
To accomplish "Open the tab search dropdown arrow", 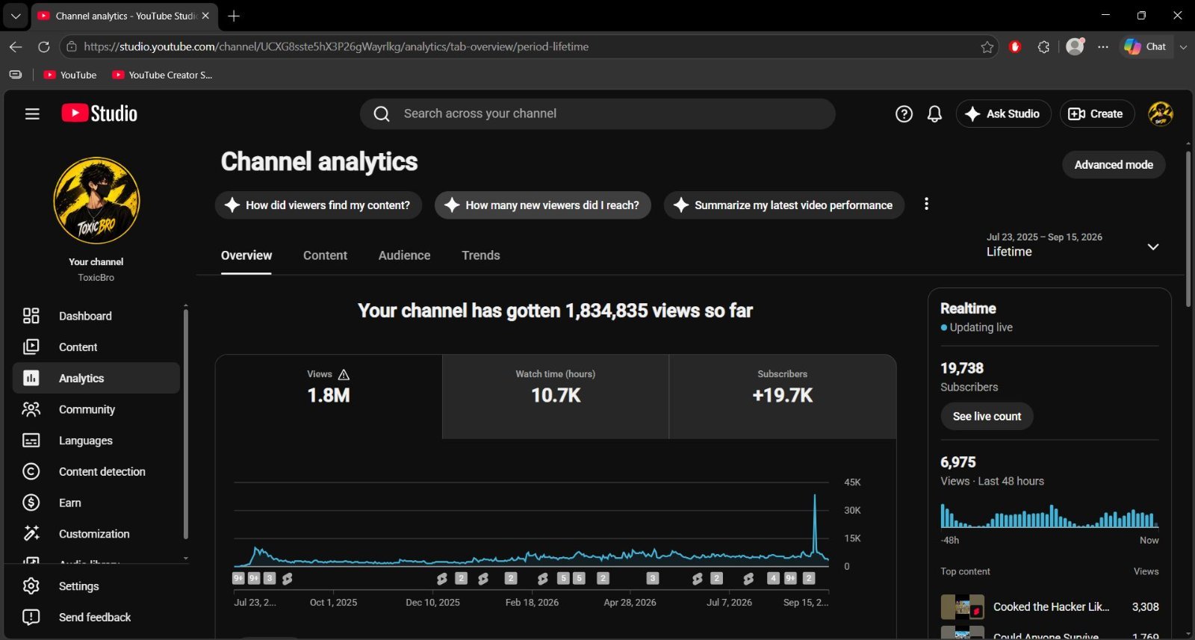I will [15, 16].
